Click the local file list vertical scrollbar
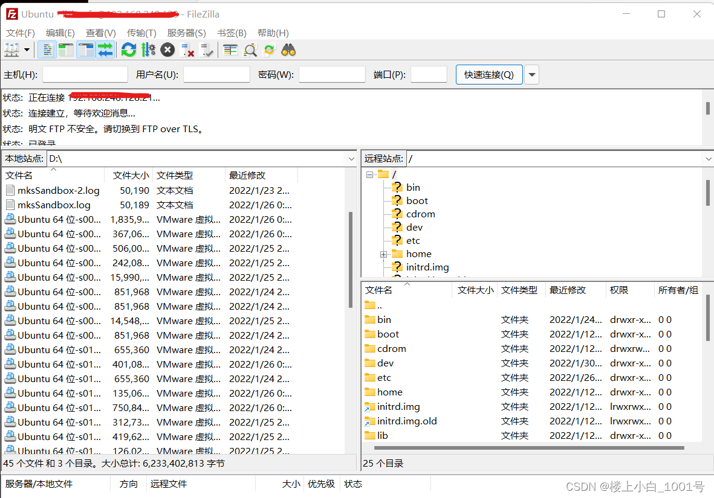 pos(351,259)
